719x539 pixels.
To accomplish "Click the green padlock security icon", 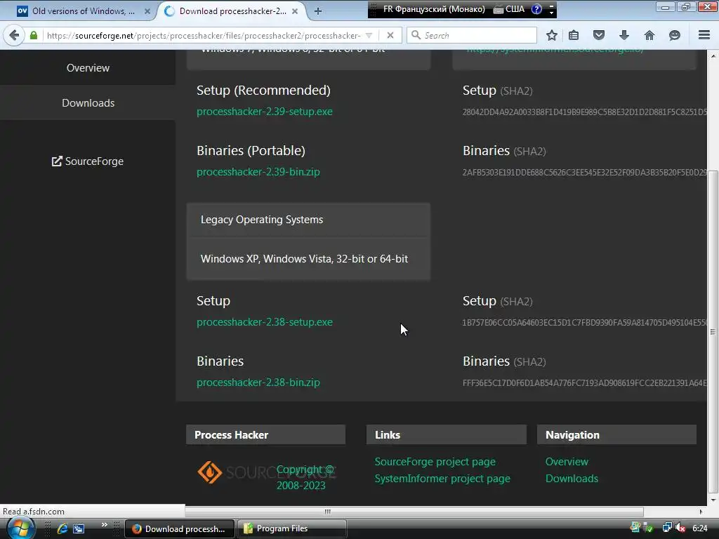I will point(34,35).
